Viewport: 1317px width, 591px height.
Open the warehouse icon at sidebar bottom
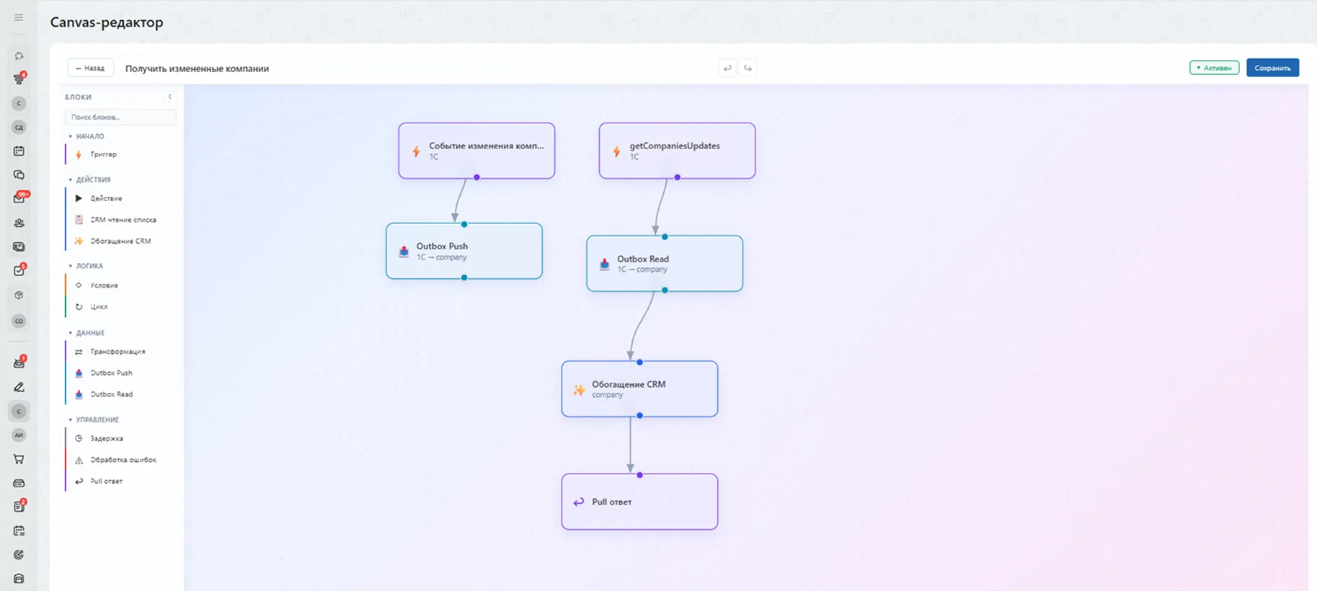coord(19,578)
